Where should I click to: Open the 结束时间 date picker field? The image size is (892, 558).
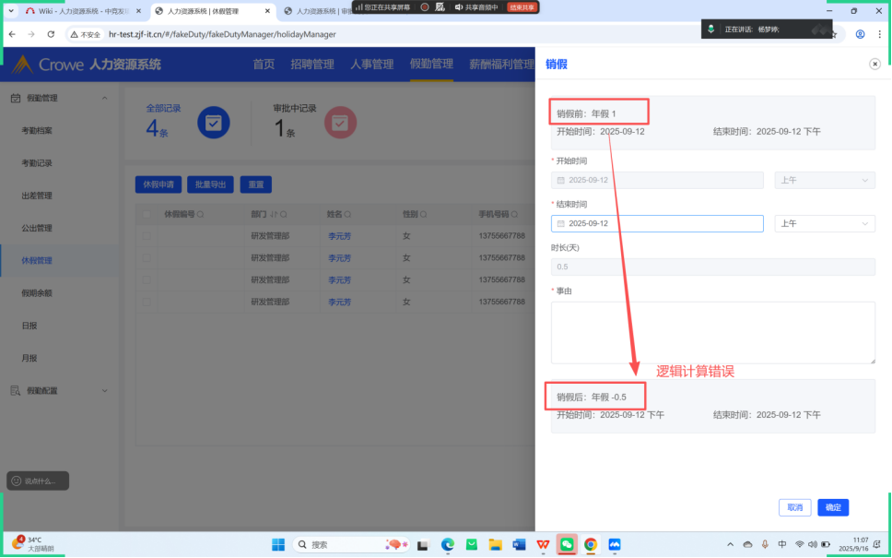[x=657, y=223]
